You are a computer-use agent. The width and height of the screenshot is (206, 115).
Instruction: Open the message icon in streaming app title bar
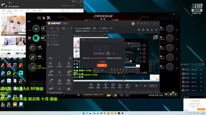[x=138, y=24]
